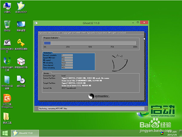Click the Percent complete value field
The width and height of the screenshot is (182, 137).
pos(67,55)
